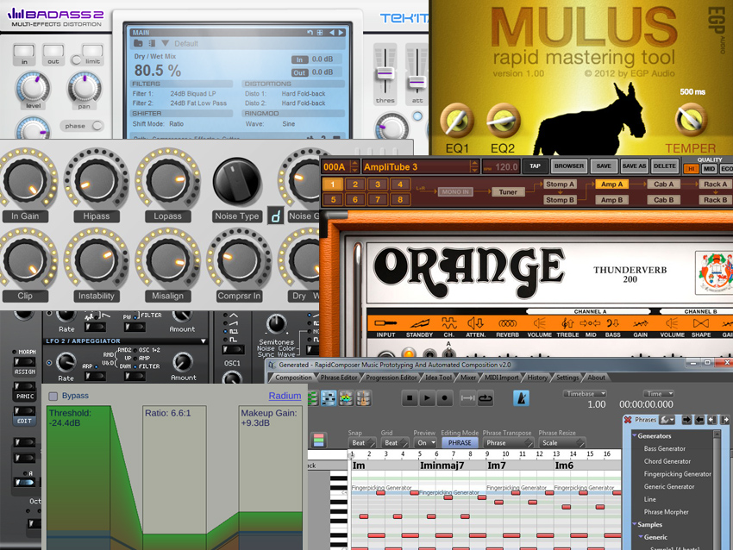Select the piano-roll view icon in RapidComposer
The height and width of the screenshot is (550, 733).
[x=329, y=398]
